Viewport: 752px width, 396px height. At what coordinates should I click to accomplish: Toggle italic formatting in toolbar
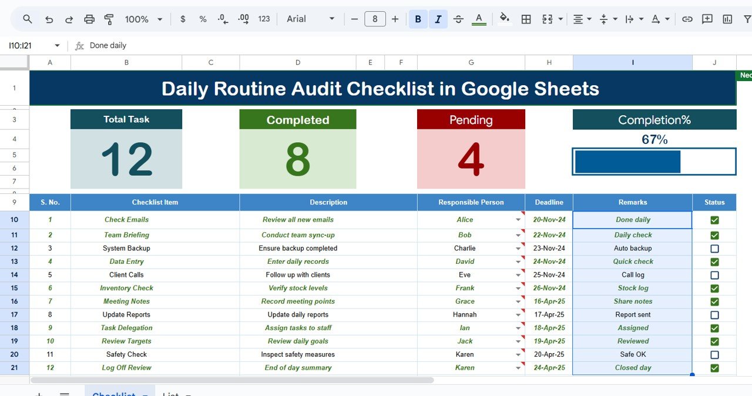[x=438, y=19]
